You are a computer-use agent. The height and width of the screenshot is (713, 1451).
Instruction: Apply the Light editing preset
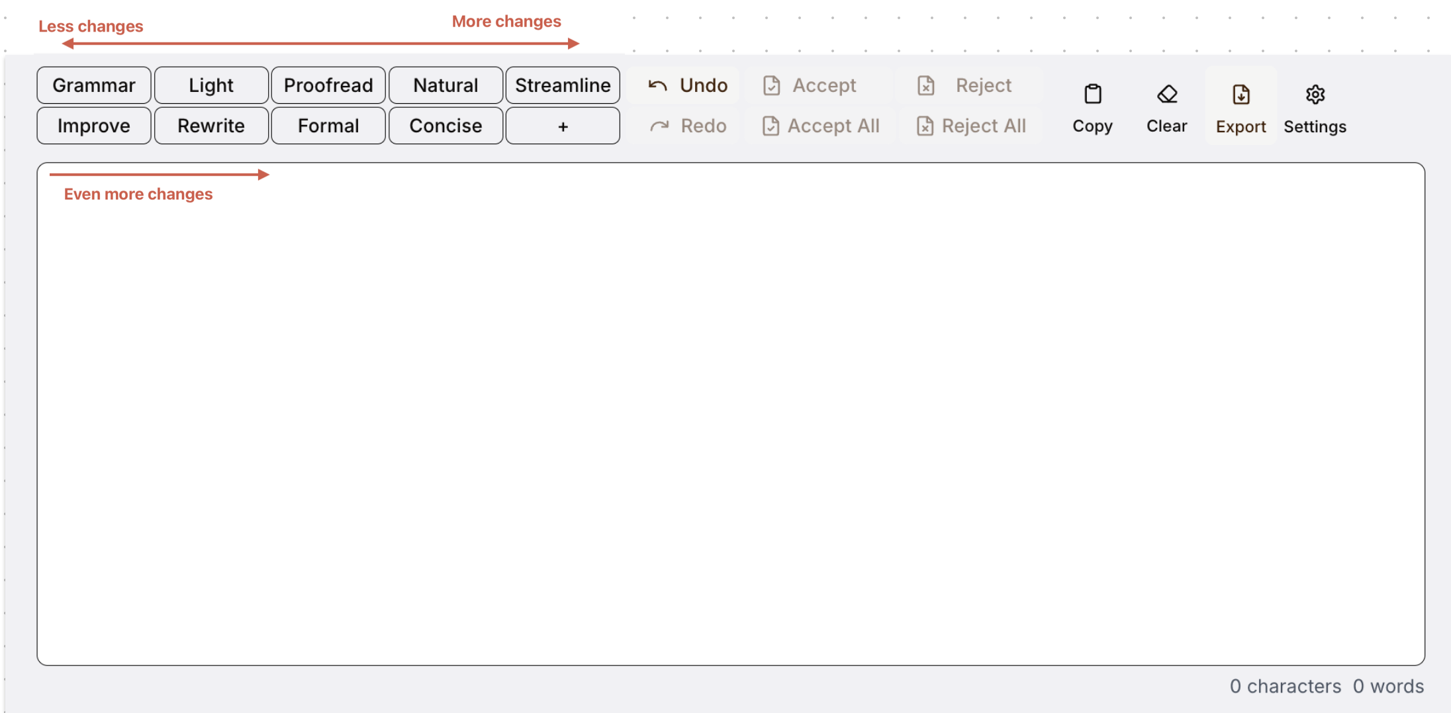click(211, 85)
